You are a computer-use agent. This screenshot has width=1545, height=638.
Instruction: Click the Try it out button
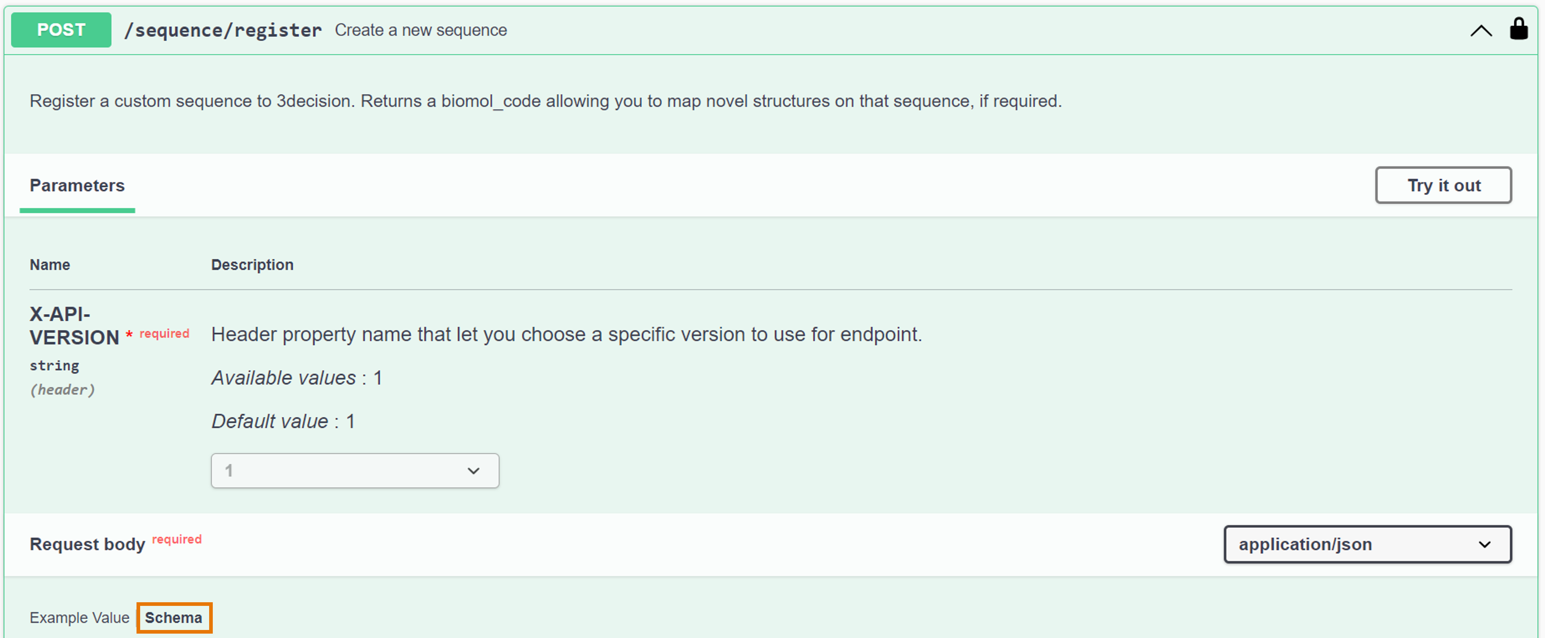pyautogui.click(x=1443, y=185)
